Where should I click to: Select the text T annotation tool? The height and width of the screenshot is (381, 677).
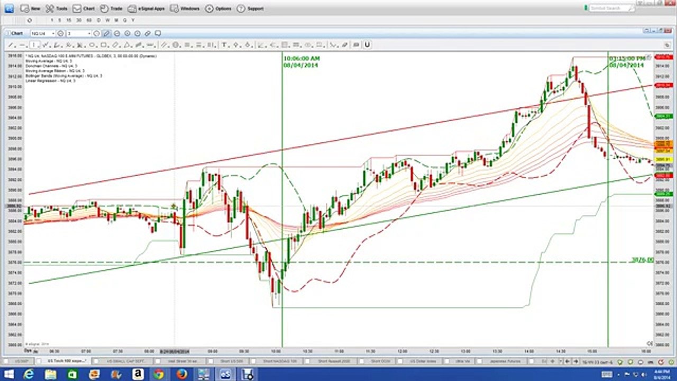coord(224,45)
